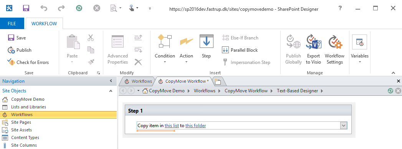This screenshot has height=149, width=402.
Task: Publish the workflow
Action: point(20,50)
